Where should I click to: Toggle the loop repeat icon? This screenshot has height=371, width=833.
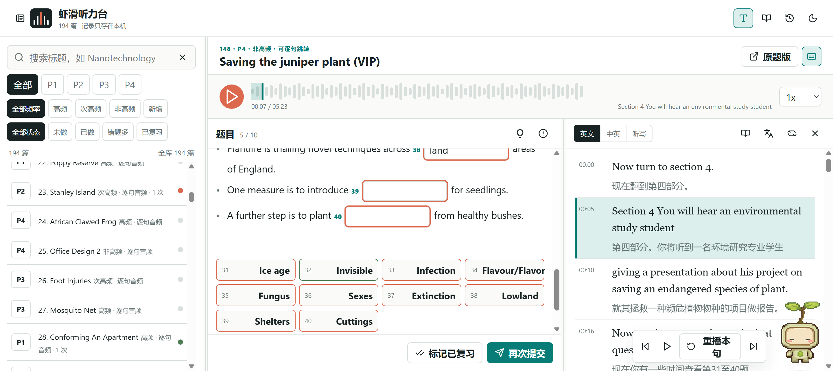coord(792,133)
